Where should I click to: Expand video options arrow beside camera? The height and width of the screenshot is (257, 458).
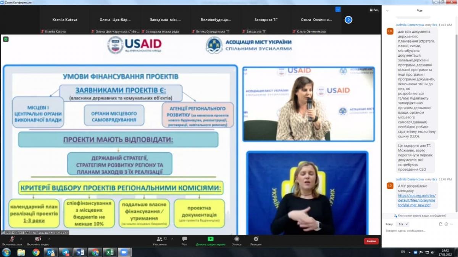[49, 239]
